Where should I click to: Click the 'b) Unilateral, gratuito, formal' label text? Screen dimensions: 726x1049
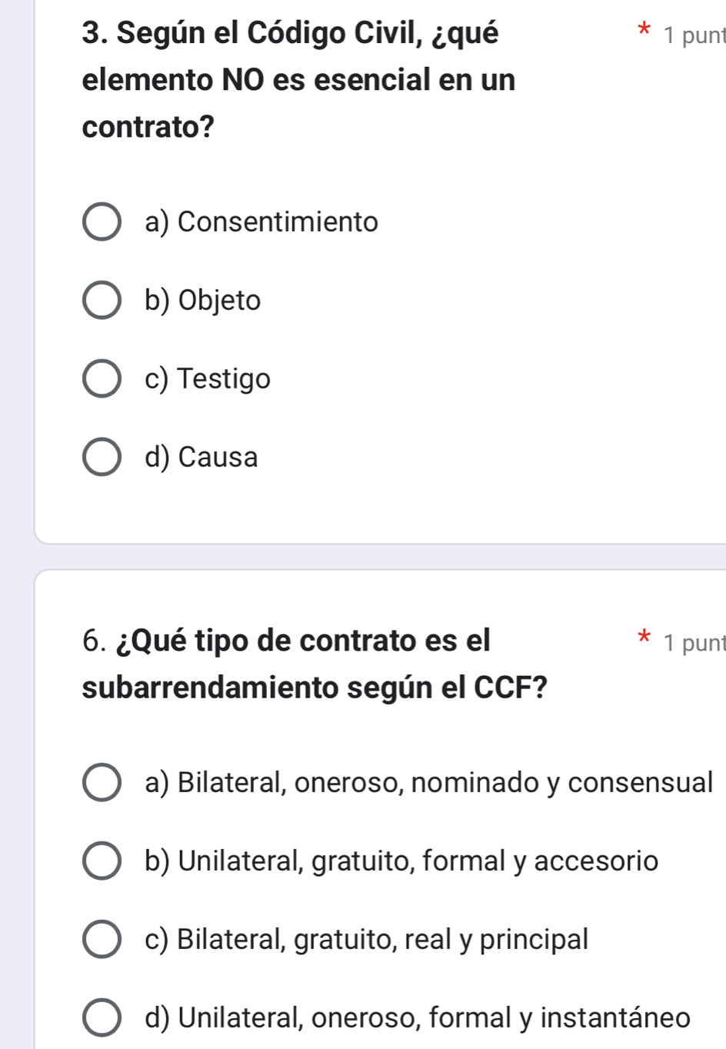tap(401, 861)
